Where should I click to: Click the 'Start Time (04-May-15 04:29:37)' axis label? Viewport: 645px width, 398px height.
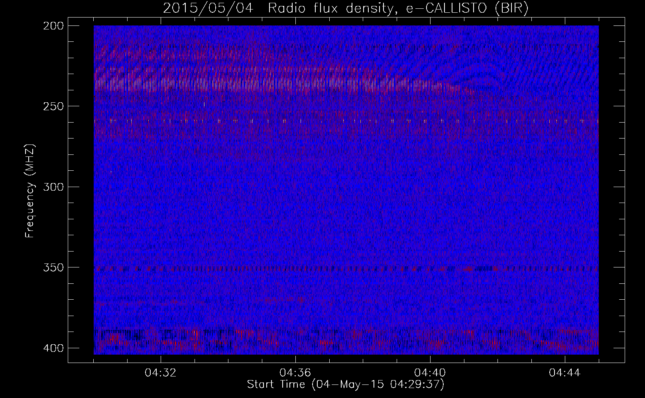(346, 384)
